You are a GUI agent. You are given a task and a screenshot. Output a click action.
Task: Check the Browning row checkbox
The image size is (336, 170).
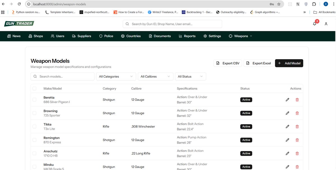pos(34,113)
